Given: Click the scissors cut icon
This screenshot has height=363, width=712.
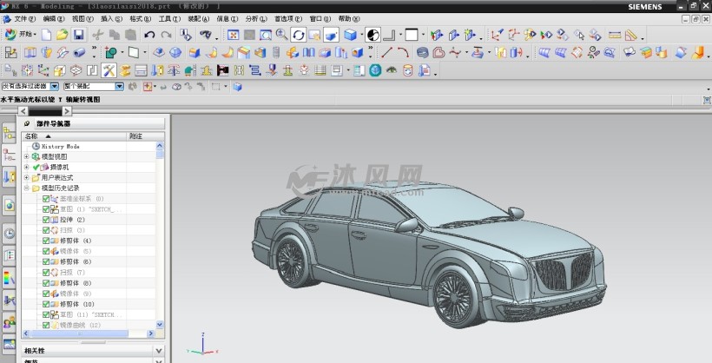Looking at the screenshot, I should point(97,35).
